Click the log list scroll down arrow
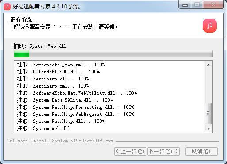The width and height of the screenshot is (227, 164). [x=208, y=129]
